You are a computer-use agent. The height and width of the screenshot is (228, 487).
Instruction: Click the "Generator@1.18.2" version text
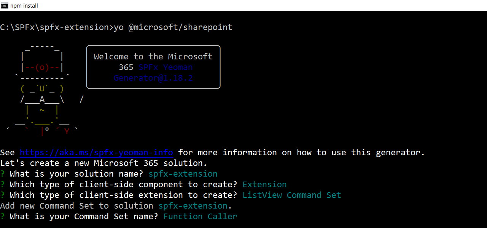pyautogui.click(x=153, y=78)
